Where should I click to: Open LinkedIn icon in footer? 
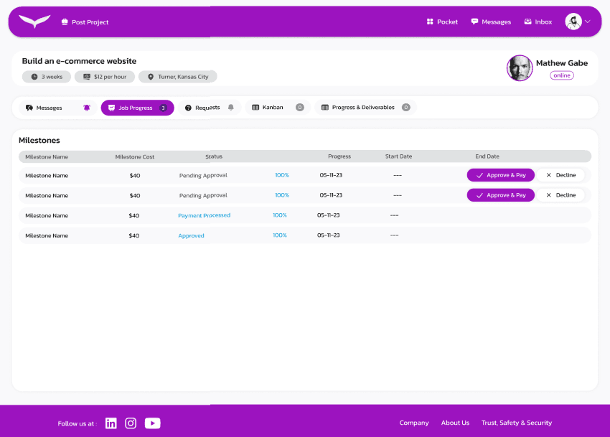(x=111, y=423)
